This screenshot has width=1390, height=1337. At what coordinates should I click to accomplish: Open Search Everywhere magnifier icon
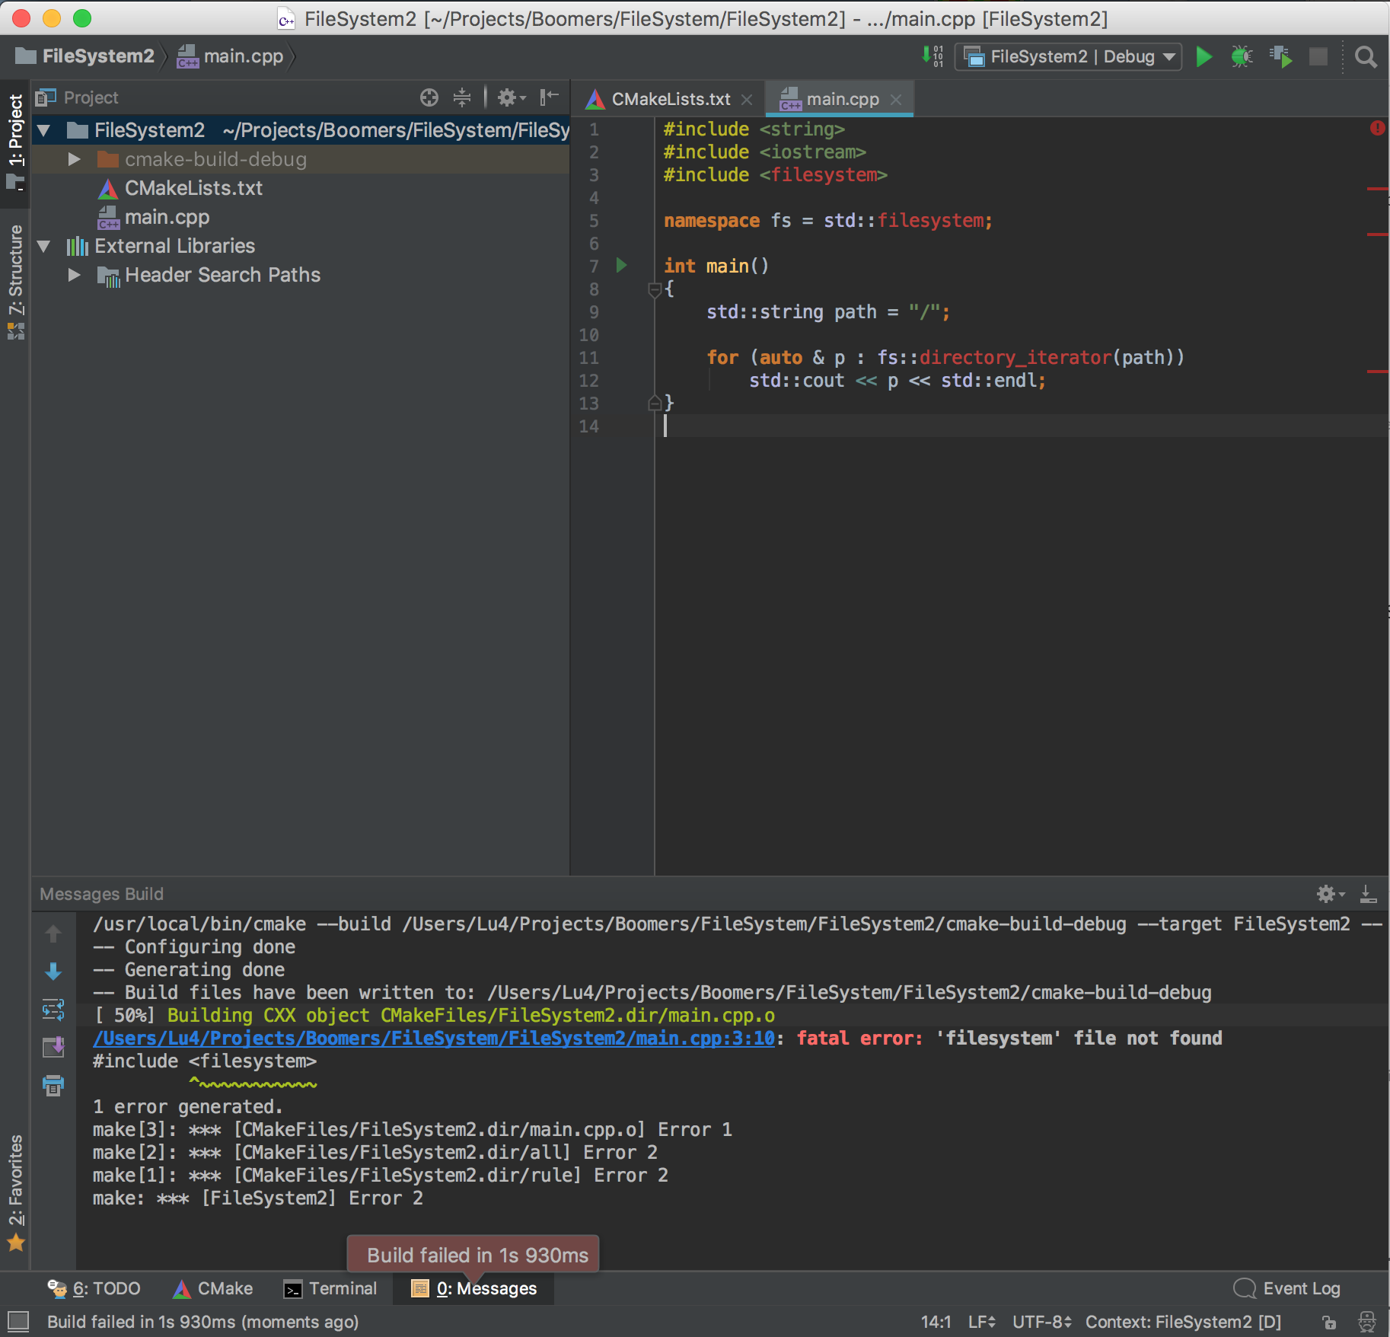pos(1366,57)
